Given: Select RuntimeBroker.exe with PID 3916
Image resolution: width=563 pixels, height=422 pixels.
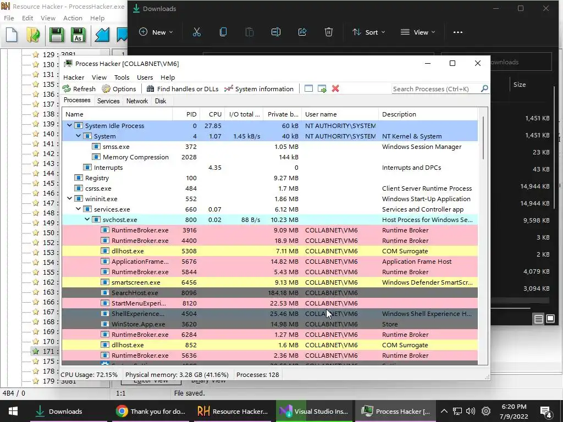Looking at the screenshot, I should [269, 230].
